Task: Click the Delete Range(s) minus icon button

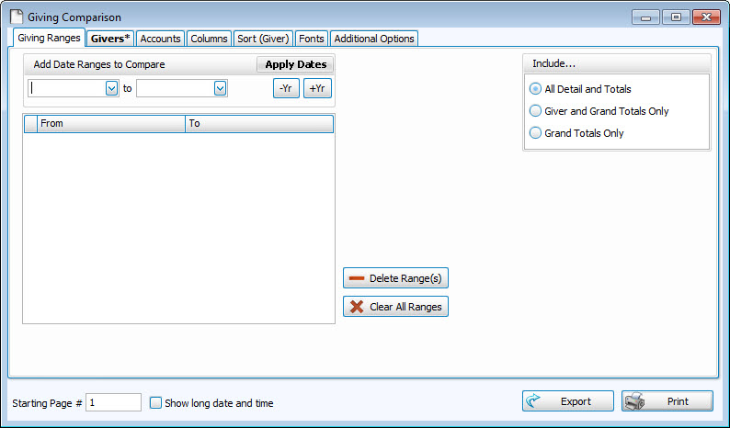Action: pos(357,278)
